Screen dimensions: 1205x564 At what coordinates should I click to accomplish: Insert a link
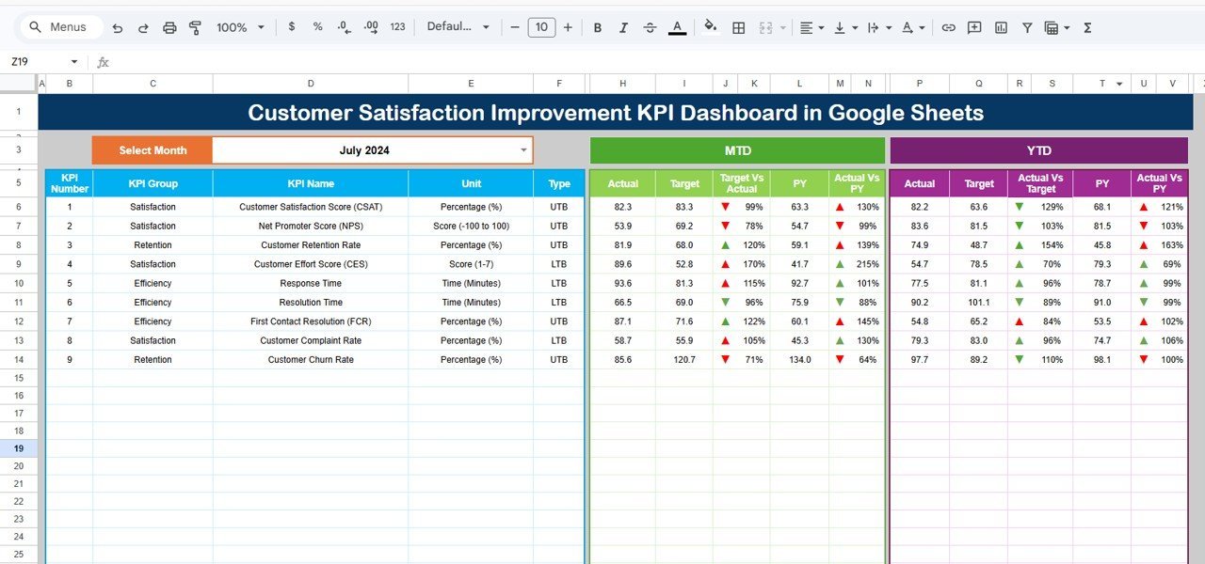point(949,27)
